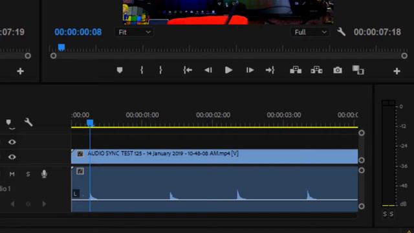
Task: Open Timeline display settings wrench
Action: click(x=28, y=122)
